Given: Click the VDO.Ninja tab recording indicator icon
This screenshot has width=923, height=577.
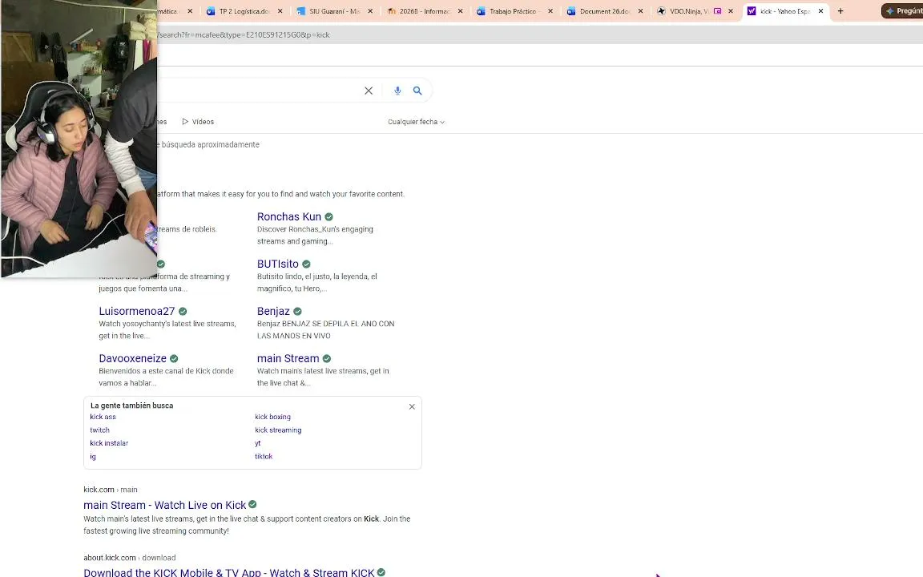Looking at the screenshot, I should 718,11.
